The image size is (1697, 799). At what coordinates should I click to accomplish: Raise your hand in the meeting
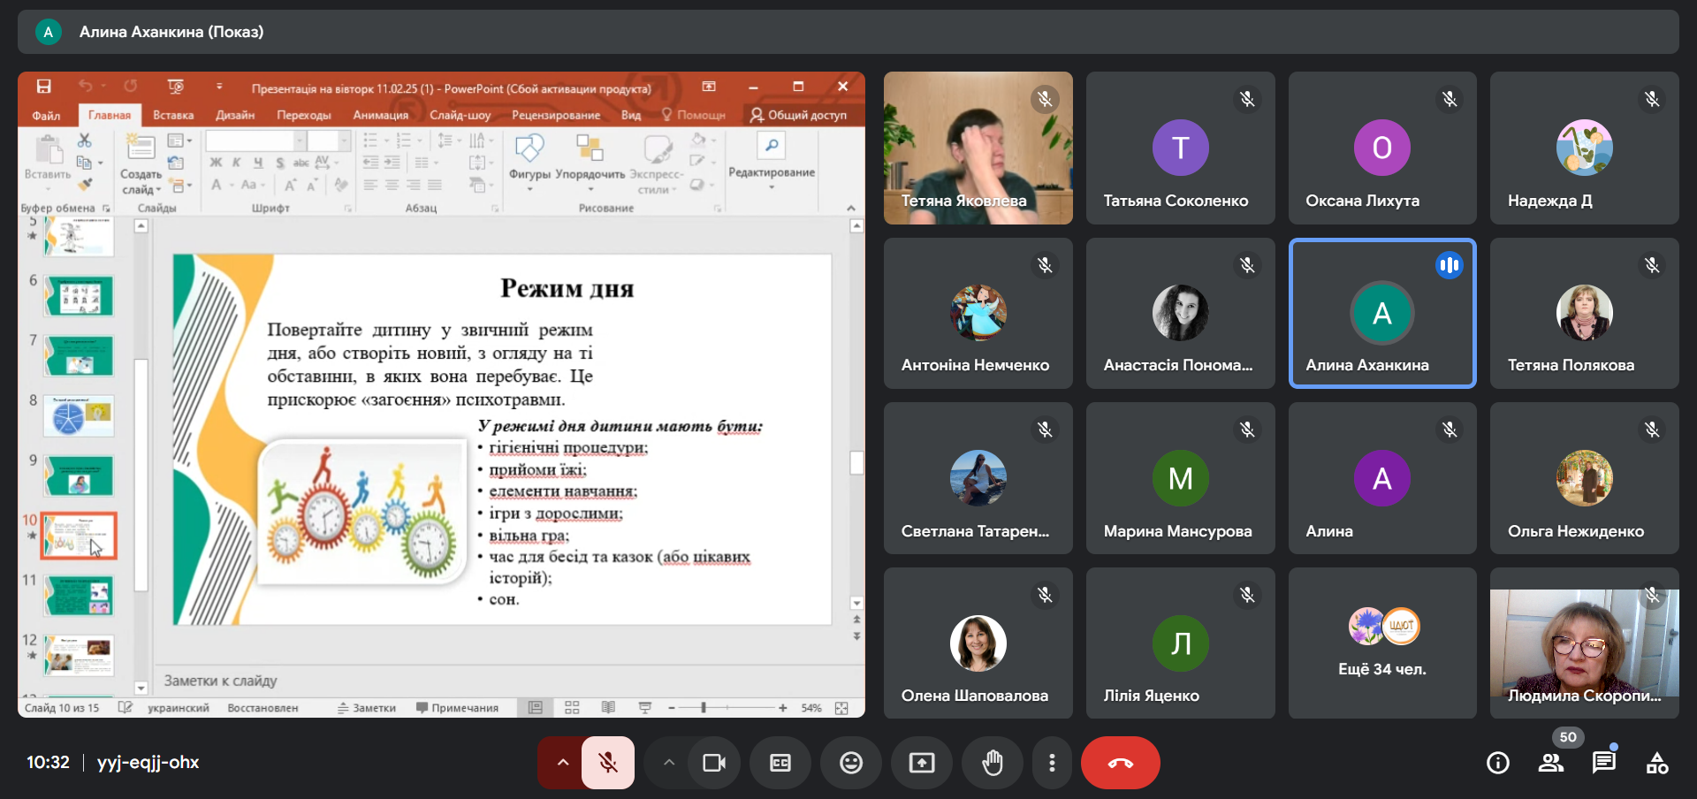coord(993,763)
